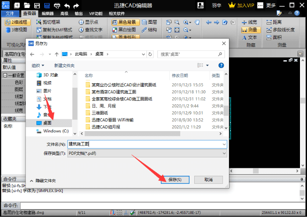
Task: Click the up-folder arrow in Save As dialog
Action: pos(57,54)
